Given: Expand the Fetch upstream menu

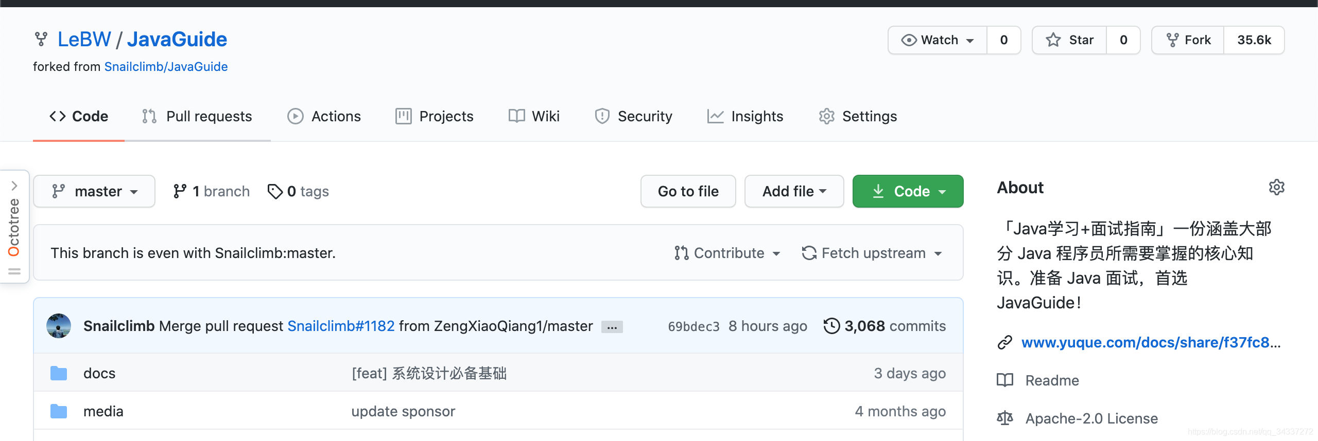Looking at the screenshot, I should pyautogui.click(x=872, y=253).
